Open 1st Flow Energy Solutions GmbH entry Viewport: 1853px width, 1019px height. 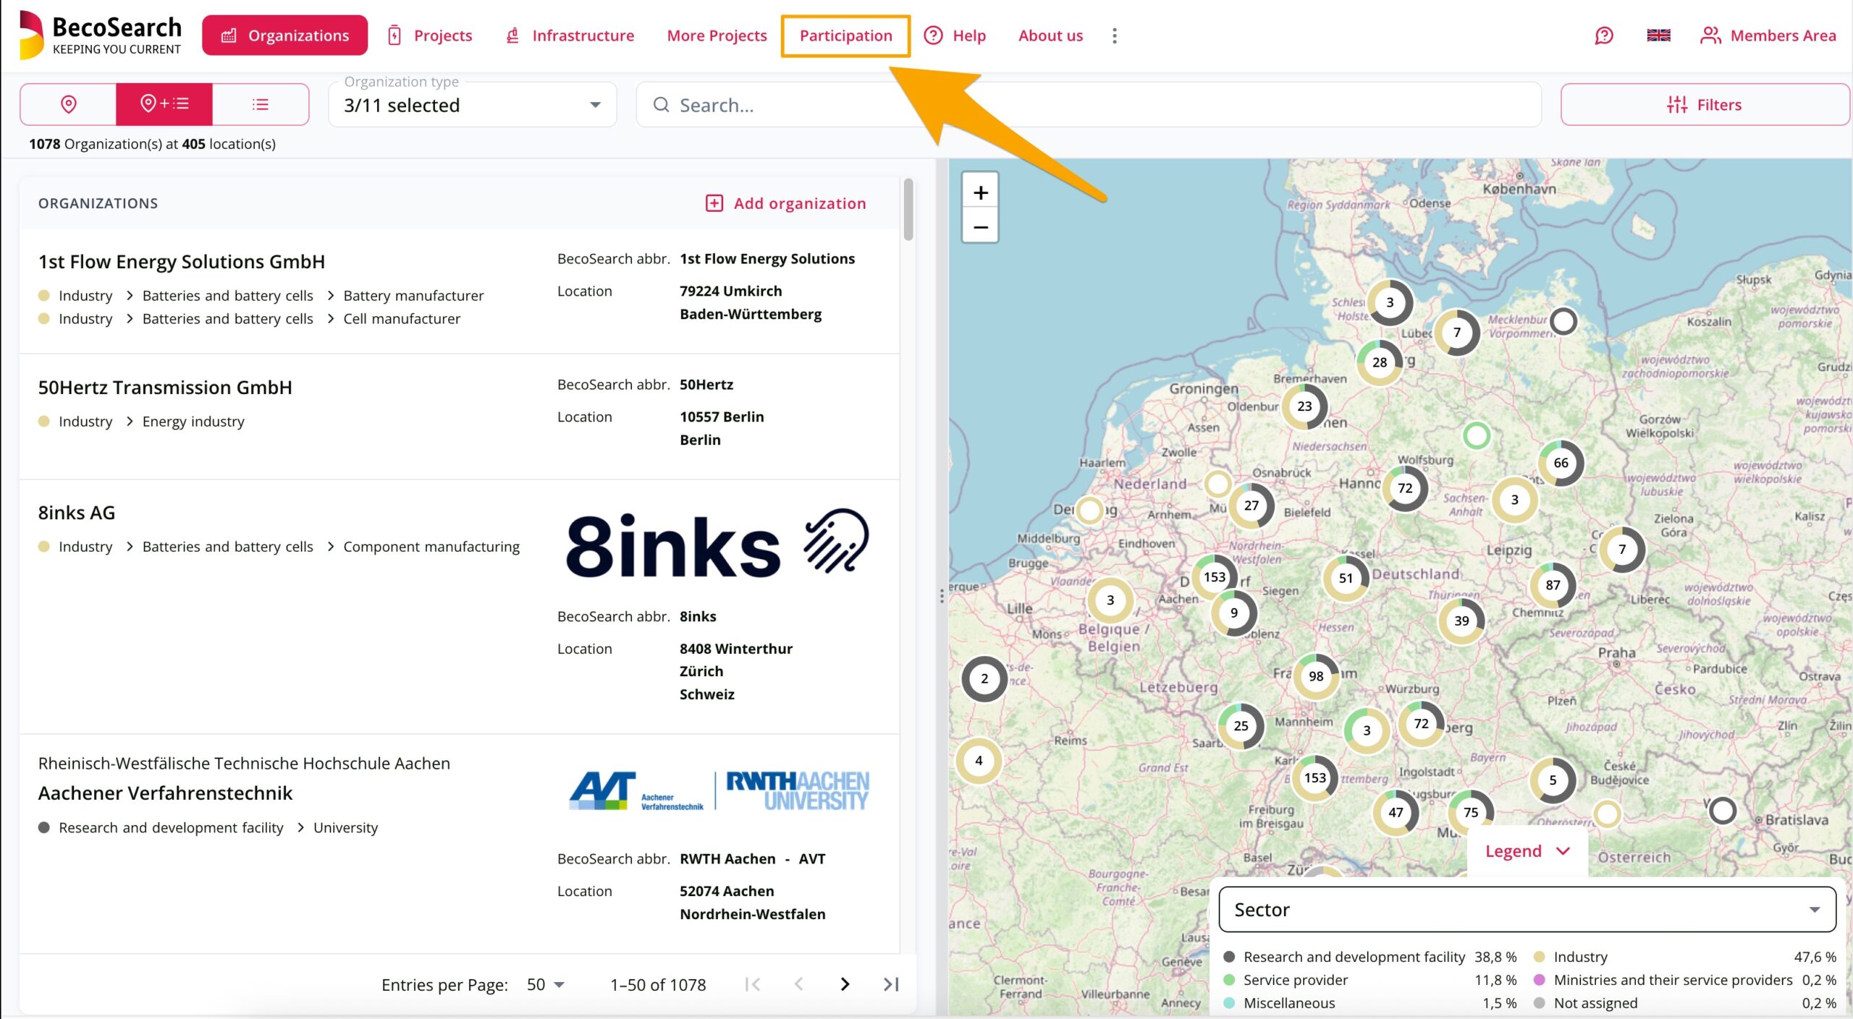[182, 261]
